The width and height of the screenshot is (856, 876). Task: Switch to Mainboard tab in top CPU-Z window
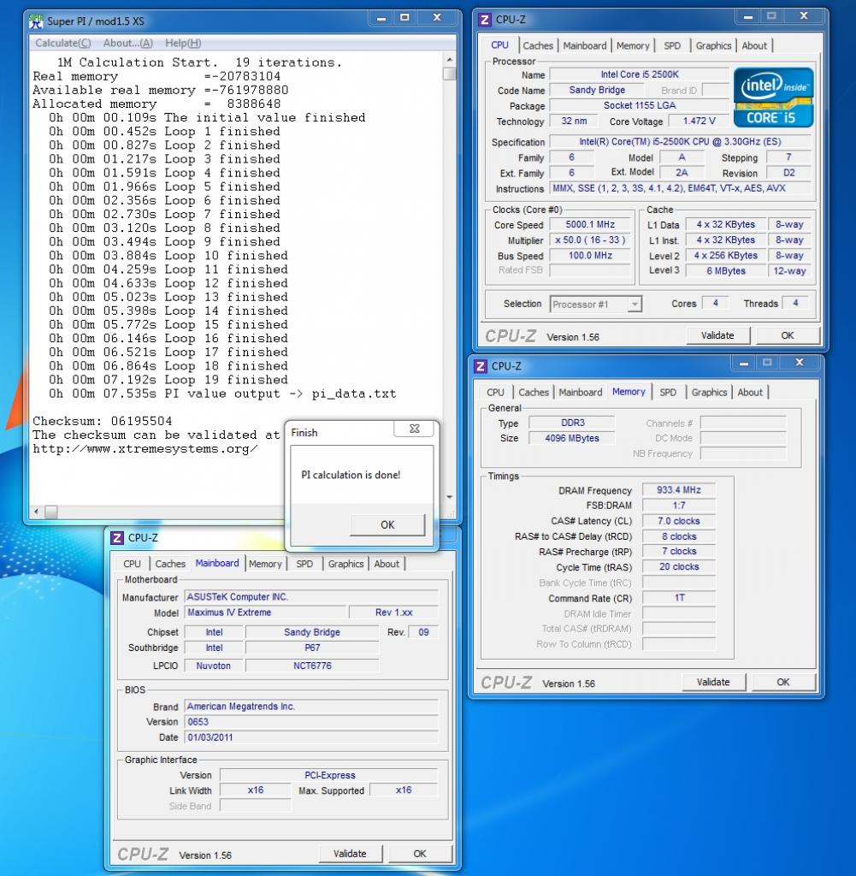coord(584,46)
